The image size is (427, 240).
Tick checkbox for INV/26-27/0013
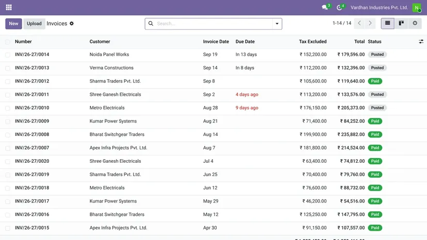pos(8,68)
